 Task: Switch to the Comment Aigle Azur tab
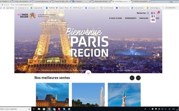click(x=42, y=1)
